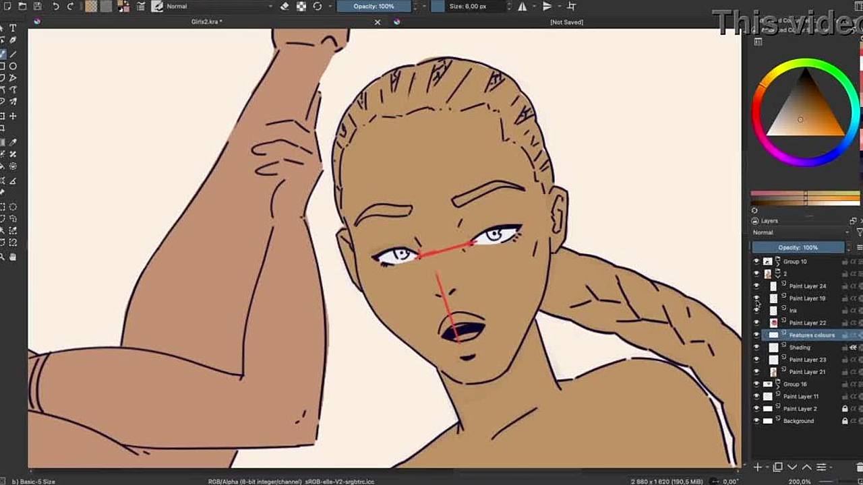Click the layer Opacity 100% slider
Viewport: 863px width, 485px height.
pos(798,247)
